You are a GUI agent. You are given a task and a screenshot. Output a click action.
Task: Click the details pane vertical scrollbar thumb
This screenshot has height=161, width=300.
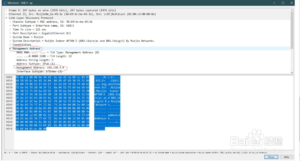point(292,30)
